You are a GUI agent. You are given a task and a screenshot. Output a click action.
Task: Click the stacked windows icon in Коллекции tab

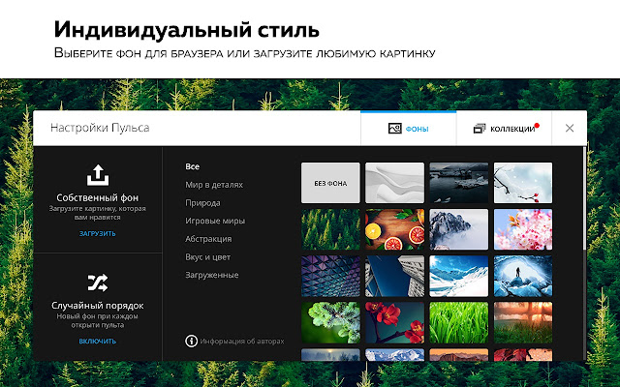pos(480,129)
